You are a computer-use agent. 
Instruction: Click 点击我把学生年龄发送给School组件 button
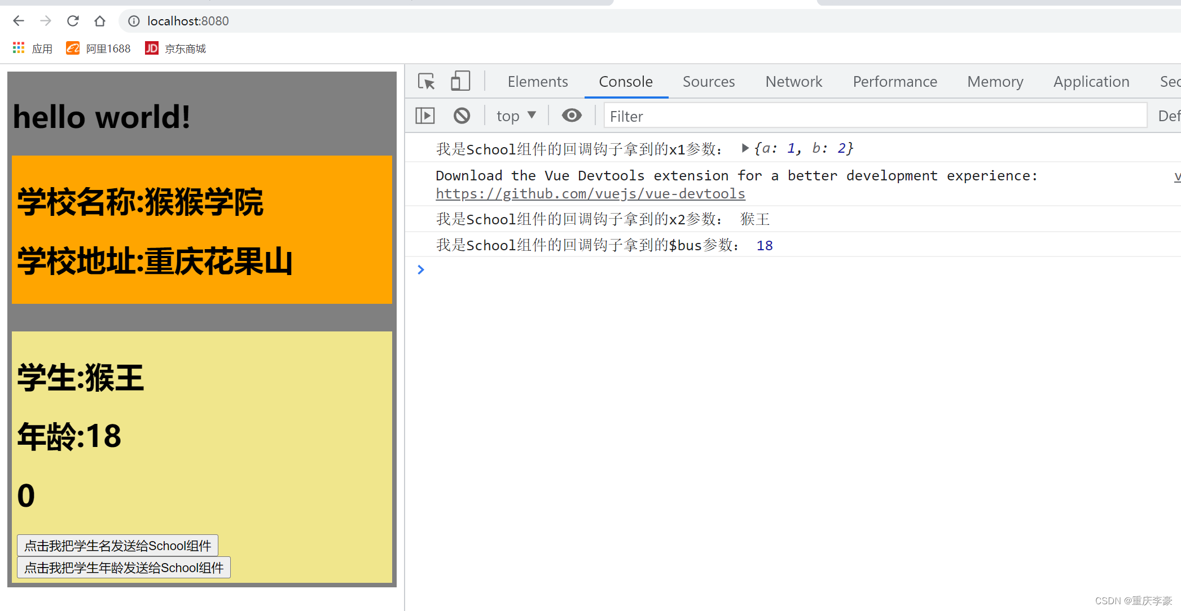coord(124,568)
